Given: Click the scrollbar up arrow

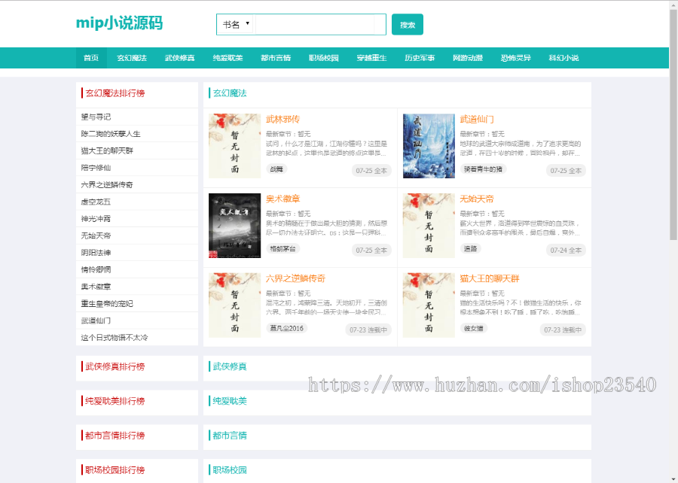Looking at the screenshot, I should pyautogui.click(x=673, y=5).
